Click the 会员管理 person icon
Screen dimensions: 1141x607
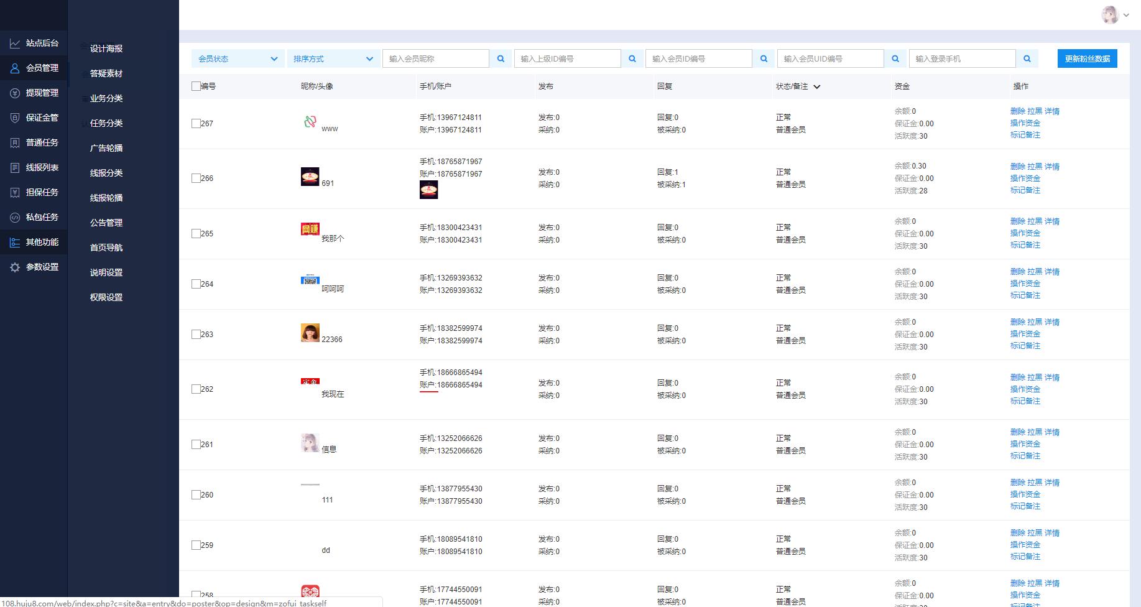click(x=15, y=68)
